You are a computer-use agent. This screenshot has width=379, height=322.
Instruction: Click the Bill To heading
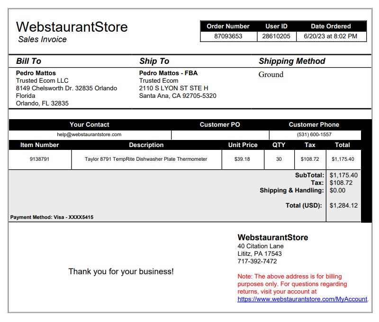click(x=29, y=61)
